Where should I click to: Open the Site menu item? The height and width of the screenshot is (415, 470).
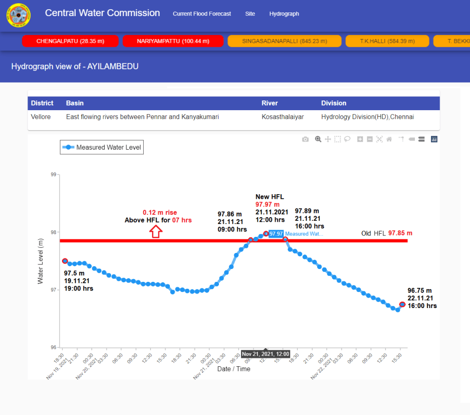pyautogui.click(x=250, y=14)
